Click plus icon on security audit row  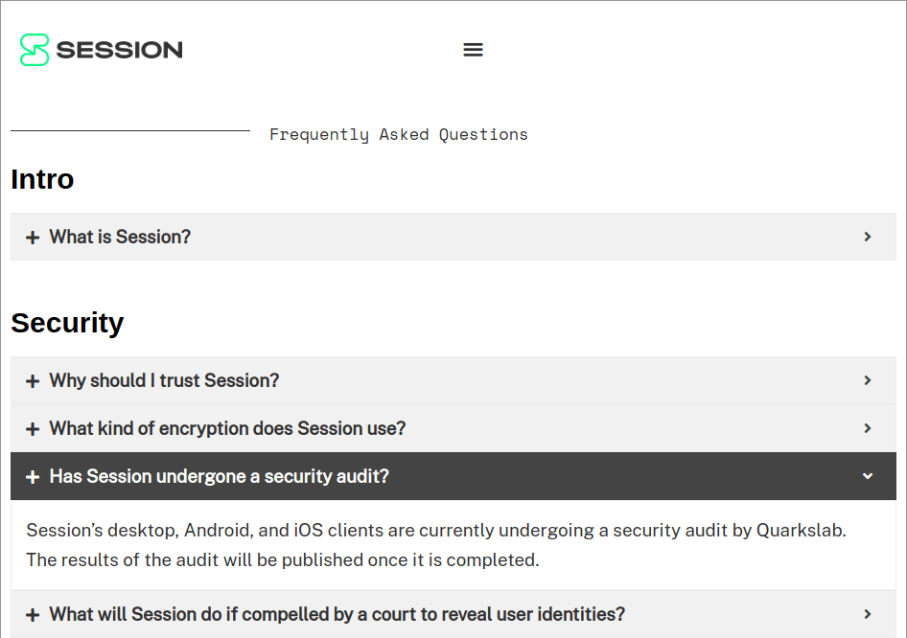tap(33, 477)
